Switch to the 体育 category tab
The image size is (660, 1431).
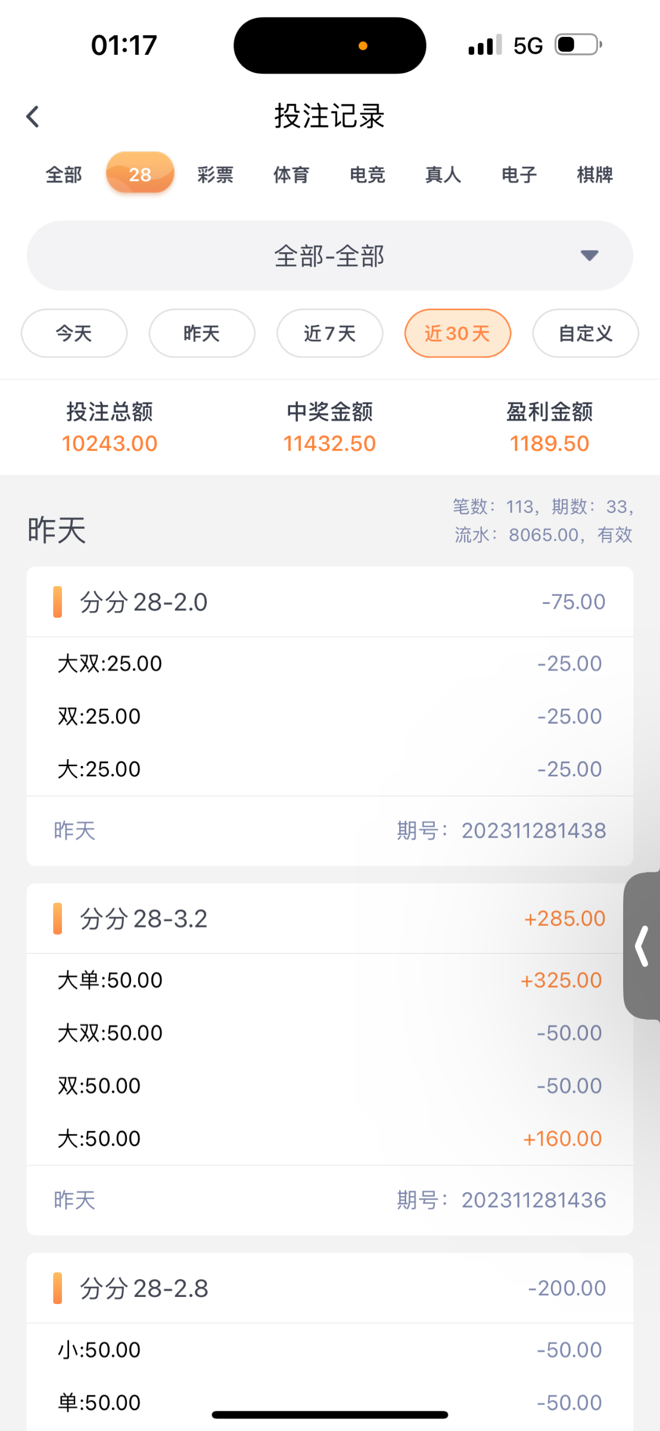[291, 175]
